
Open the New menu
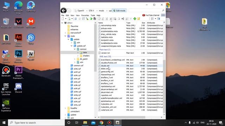(x=72, y=15)
